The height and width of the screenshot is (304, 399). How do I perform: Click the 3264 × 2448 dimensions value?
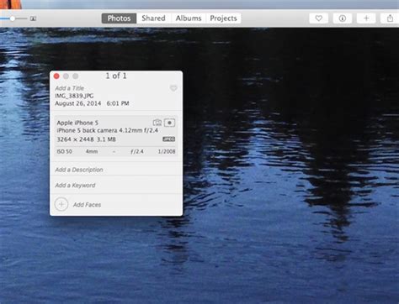point(75,139)
